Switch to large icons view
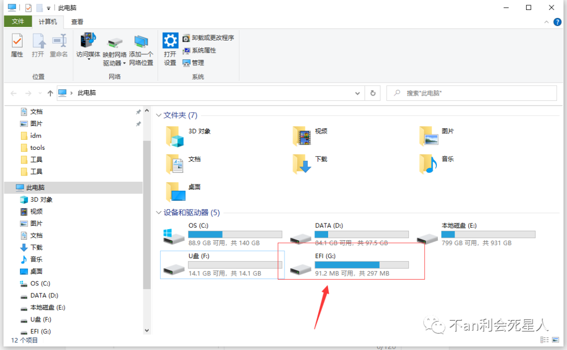The width and height of the screenshot is (567, 350). coord(555,339)
